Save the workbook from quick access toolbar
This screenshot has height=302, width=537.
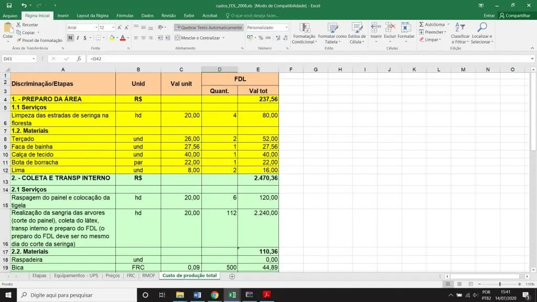point(10,5)
